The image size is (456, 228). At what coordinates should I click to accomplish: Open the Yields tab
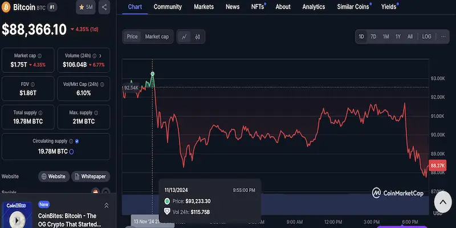(x=389, y=7)
